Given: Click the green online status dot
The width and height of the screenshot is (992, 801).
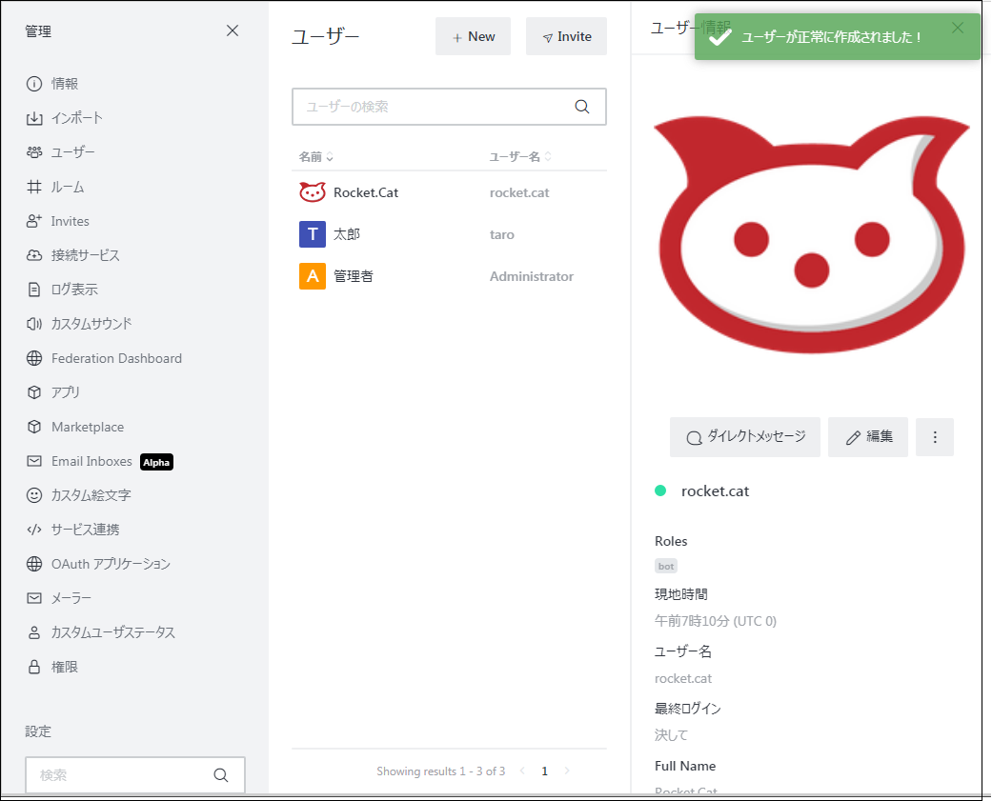Looking at the screenshot, I should (x=660, y=491).
